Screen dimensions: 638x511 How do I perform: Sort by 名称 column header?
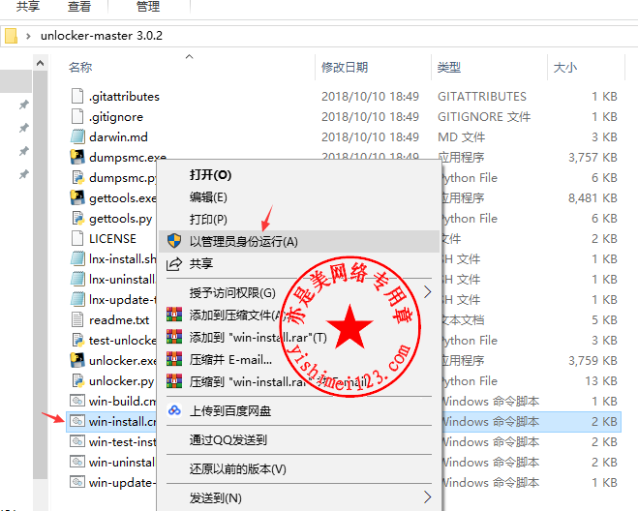click(x=80, y=67)
